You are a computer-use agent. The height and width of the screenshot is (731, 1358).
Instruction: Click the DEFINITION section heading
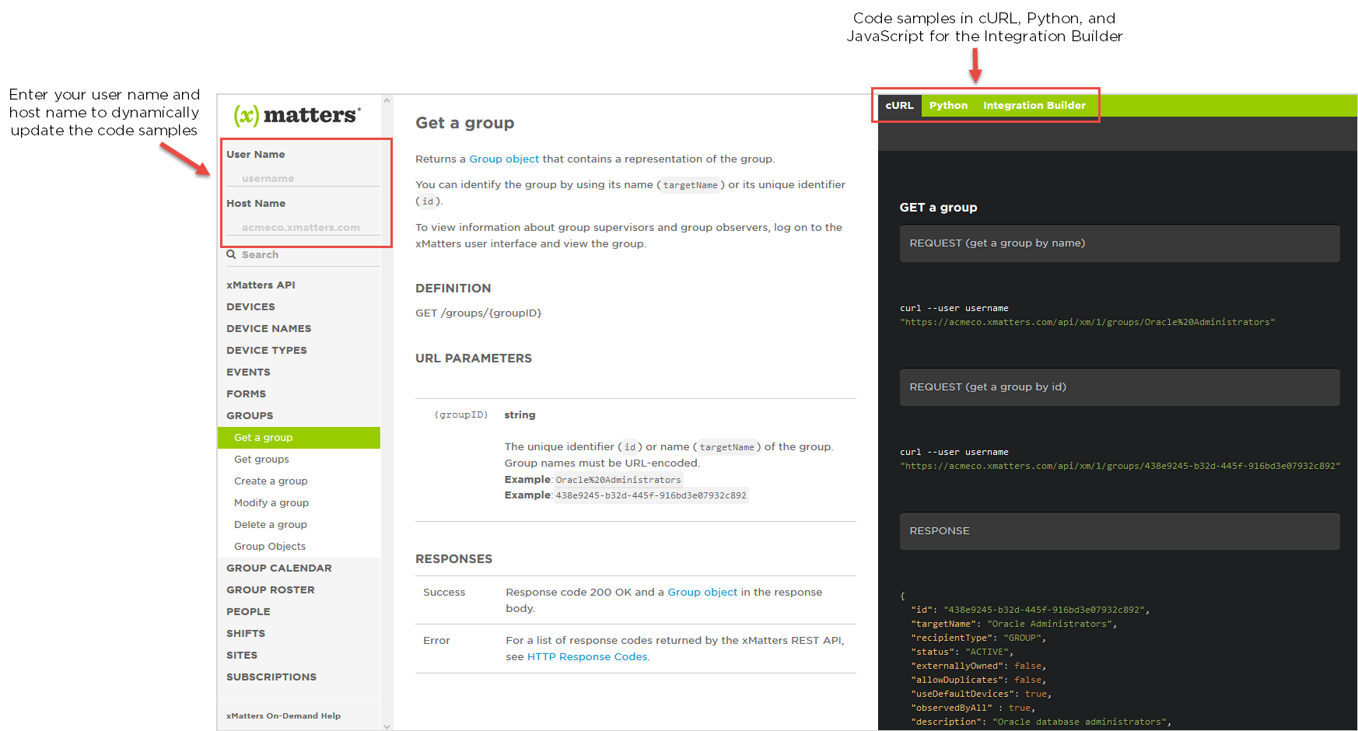tap(453, 289)
